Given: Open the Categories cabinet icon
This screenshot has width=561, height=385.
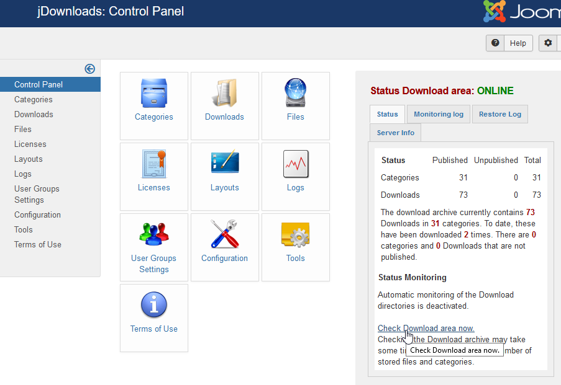Looking at the screenshot, I should pos(154,93).
